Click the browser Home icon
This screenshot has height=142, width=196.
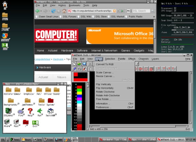[x=64, y=11]
